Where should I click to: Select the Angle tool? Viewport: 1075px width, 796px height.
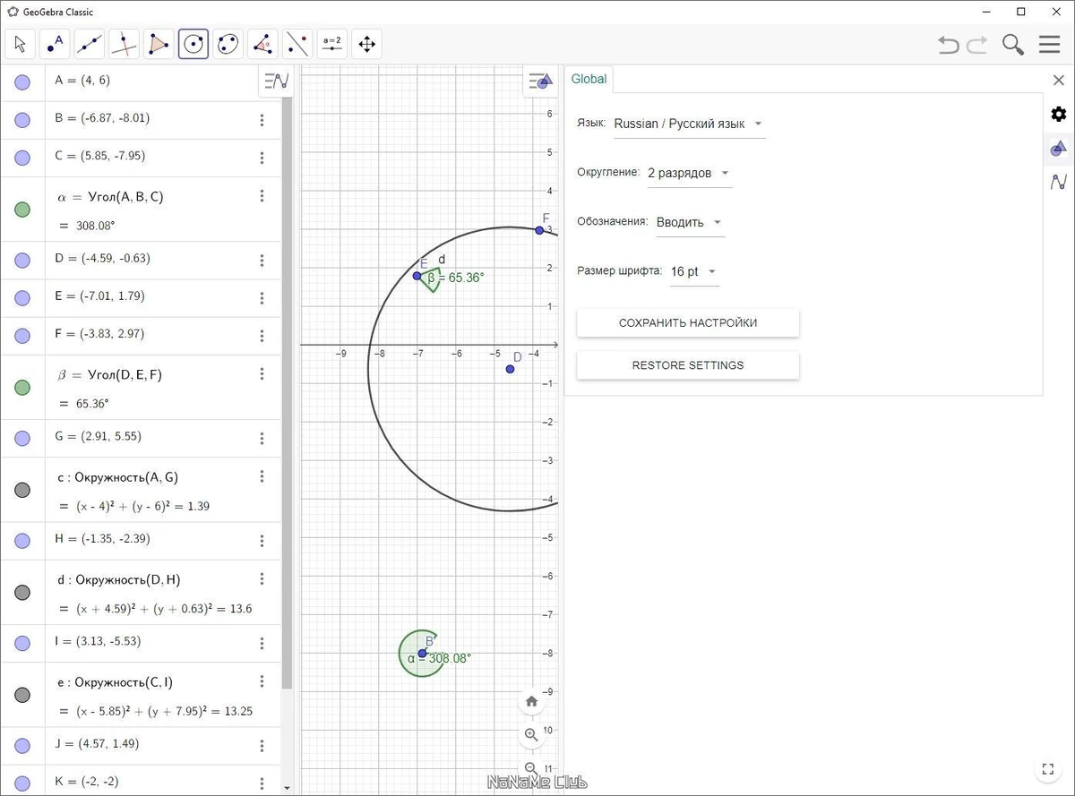262,44
